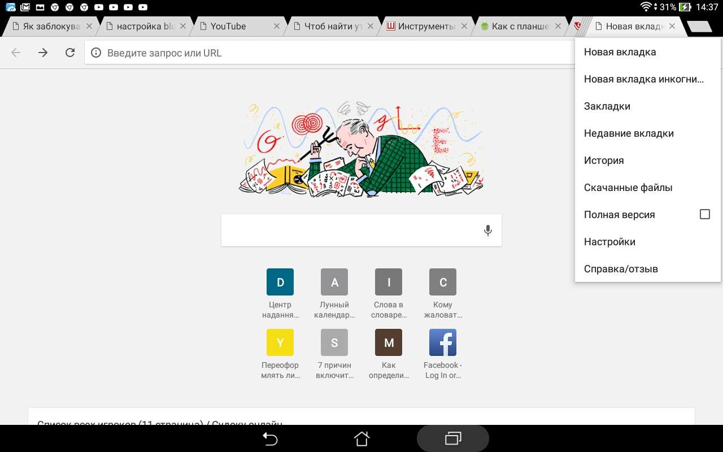The height and width of the screenshot is (452, 723).
Task: Open 'Недавние вкладки' menu item
Action: coord(648,133)
